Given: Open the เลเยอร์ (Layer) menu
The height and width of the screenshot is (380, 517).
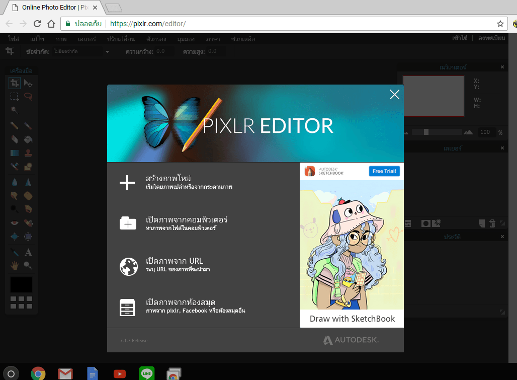Looking at the screenshot, I should [87, 39].
